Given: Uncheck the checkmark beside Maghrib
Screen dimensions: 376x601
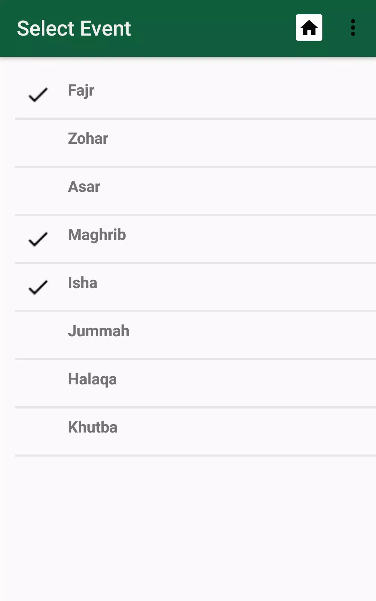Looking at the screenshot, I should tap(38, 239).
